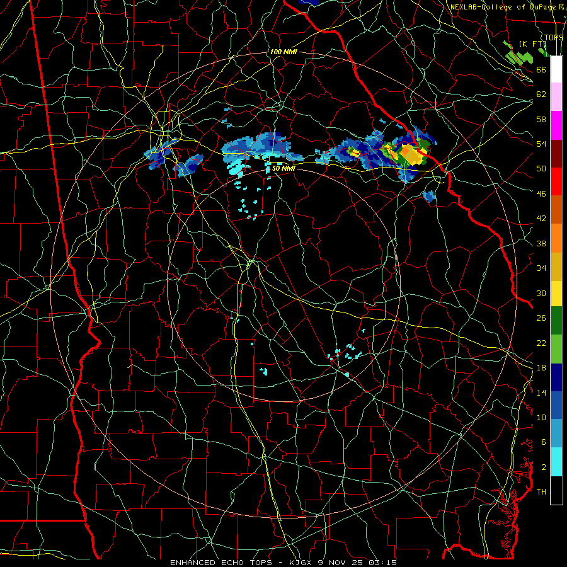Click the TOPS legend heading
This screenshot has width=567, height=567.
(554, 37)
